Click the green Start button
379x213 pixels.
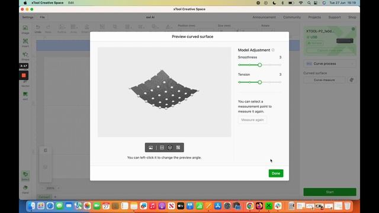330,192
